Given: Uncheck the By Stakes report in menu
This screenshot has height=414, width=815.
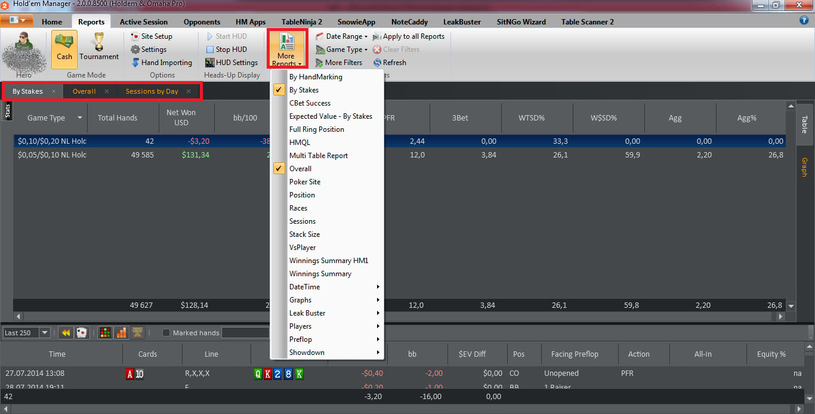Looking at the screenshot, I should click(304, 90).
